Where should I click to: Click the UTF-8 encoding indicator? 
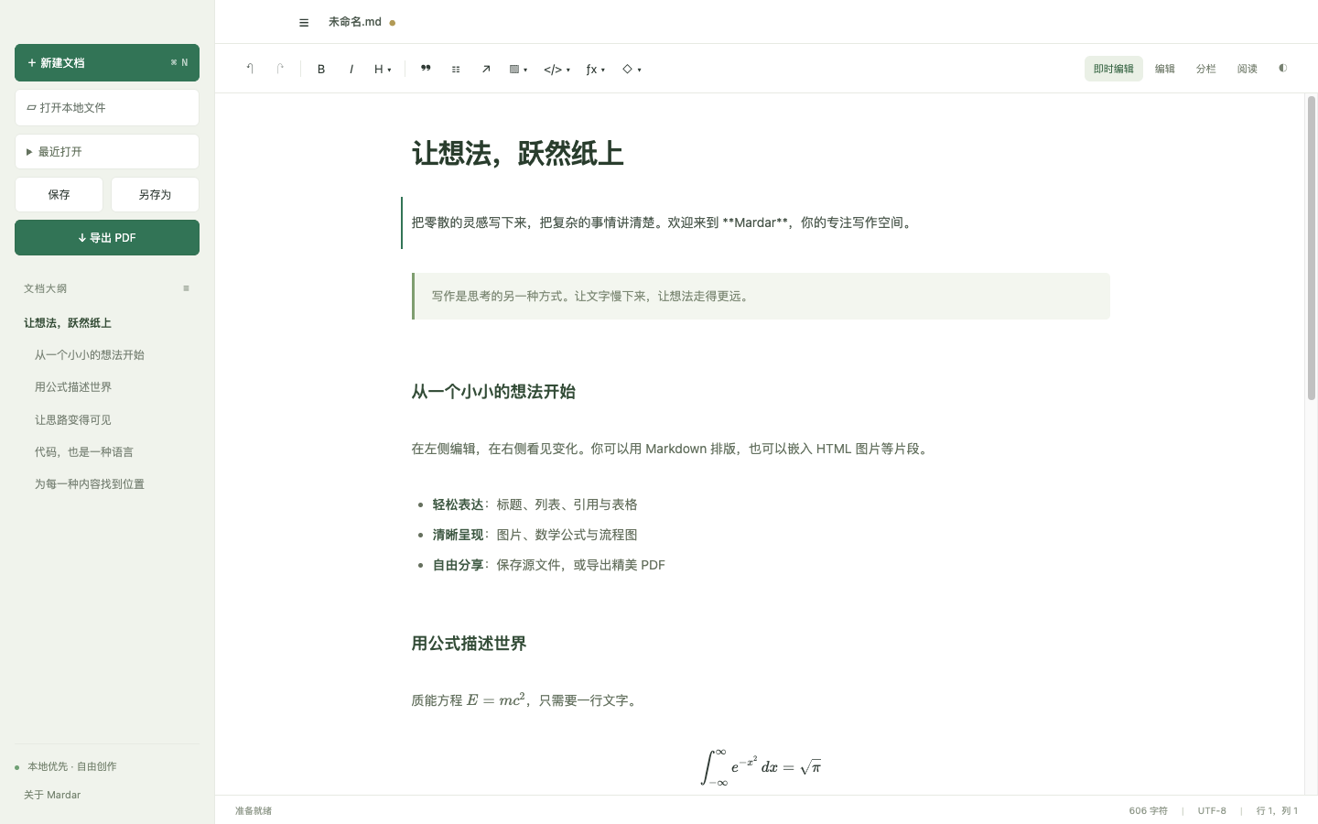pyautogui.click(x=1212, y=811)
